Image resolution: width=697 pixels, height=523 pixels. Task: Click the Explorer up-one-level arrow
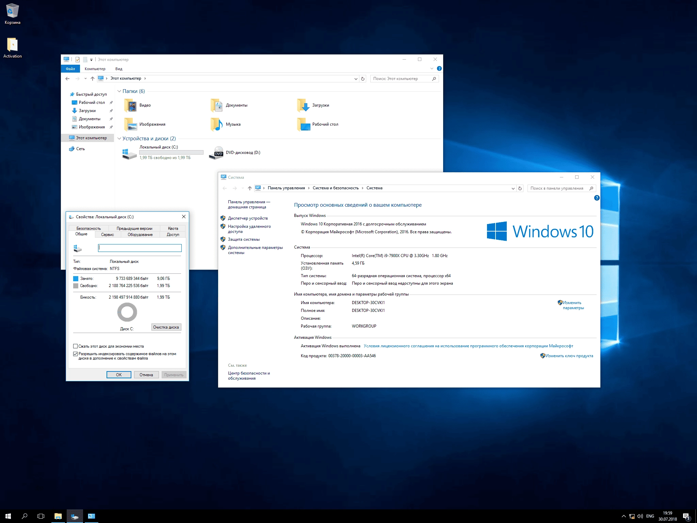pyautogui.click(x=92, y=79)
